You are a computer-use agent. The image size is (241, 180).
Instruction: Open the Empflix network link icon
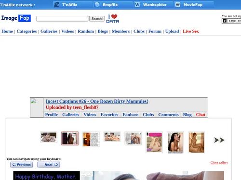(x=97, y=5)
